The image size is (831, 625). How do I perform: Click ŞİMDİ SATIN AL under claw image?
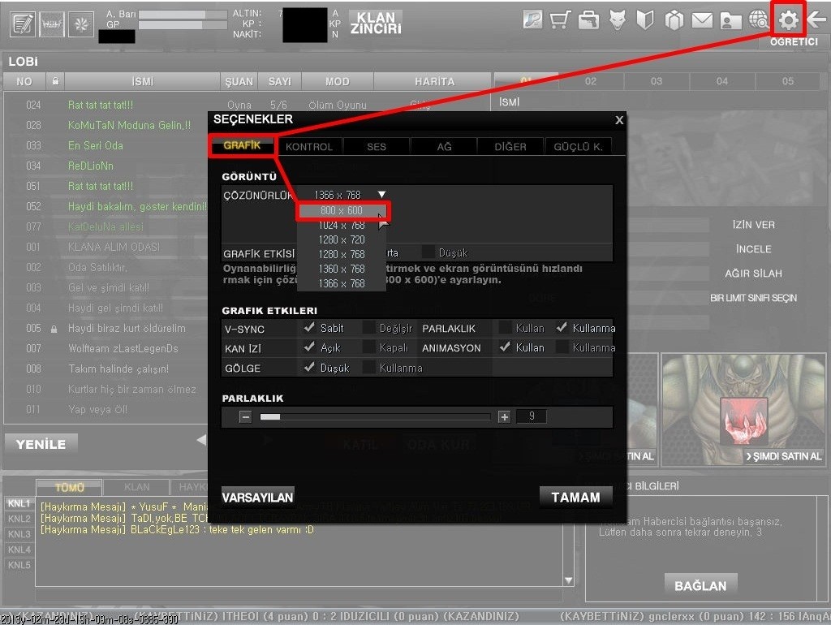pyautogui.click(x=784, y=456)
